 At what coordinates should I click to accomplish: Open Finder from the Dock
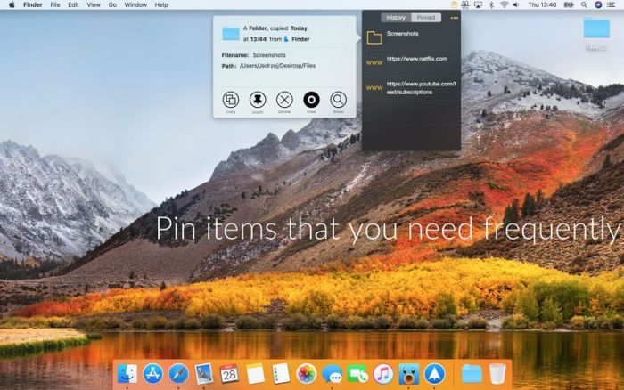click(127, 374)
